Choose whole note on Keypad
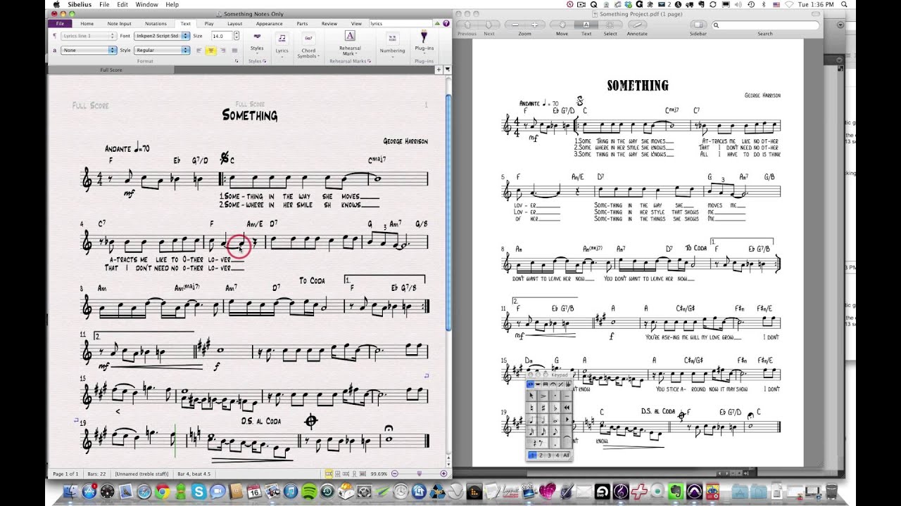Image resolution: width=901 pixels, height=506 pixels. click(555, 420)
